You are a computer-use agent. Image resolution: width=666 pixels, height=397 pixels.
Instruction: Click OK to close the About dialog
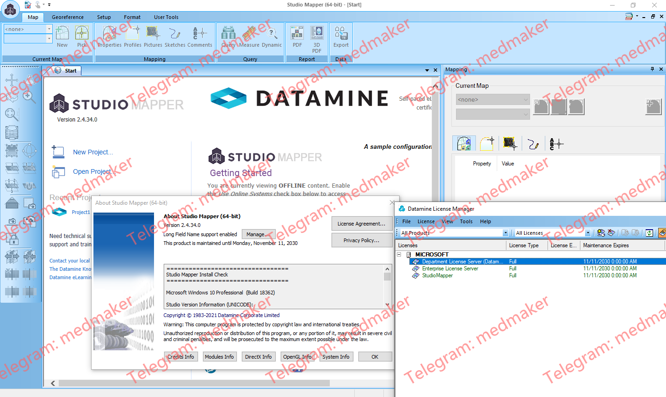coord(375,357)
